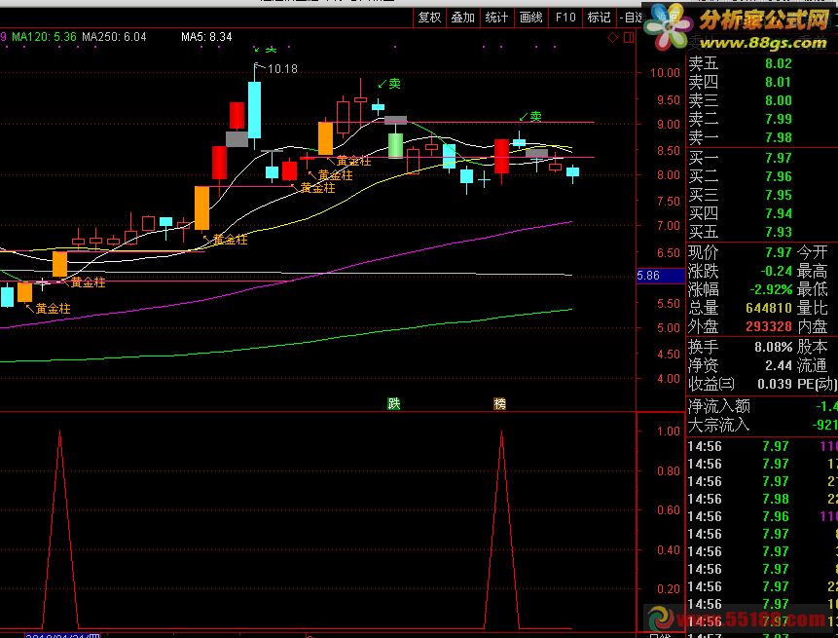Click the -自选 watchlist button

coord(632,18)
